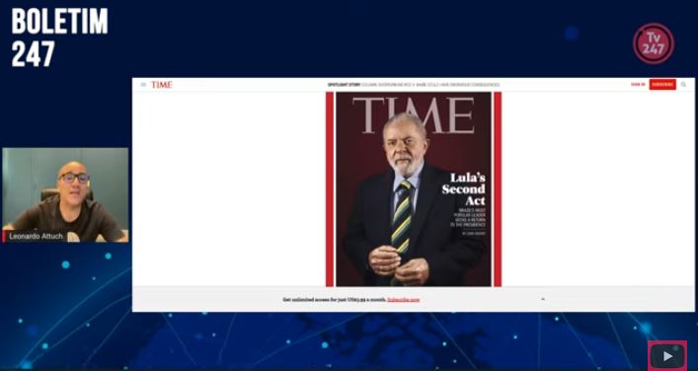Image resolution: width=698 pixels, height=371 pixels.
Task: Click the right red border of cover
Action: [x=498, y=189]
